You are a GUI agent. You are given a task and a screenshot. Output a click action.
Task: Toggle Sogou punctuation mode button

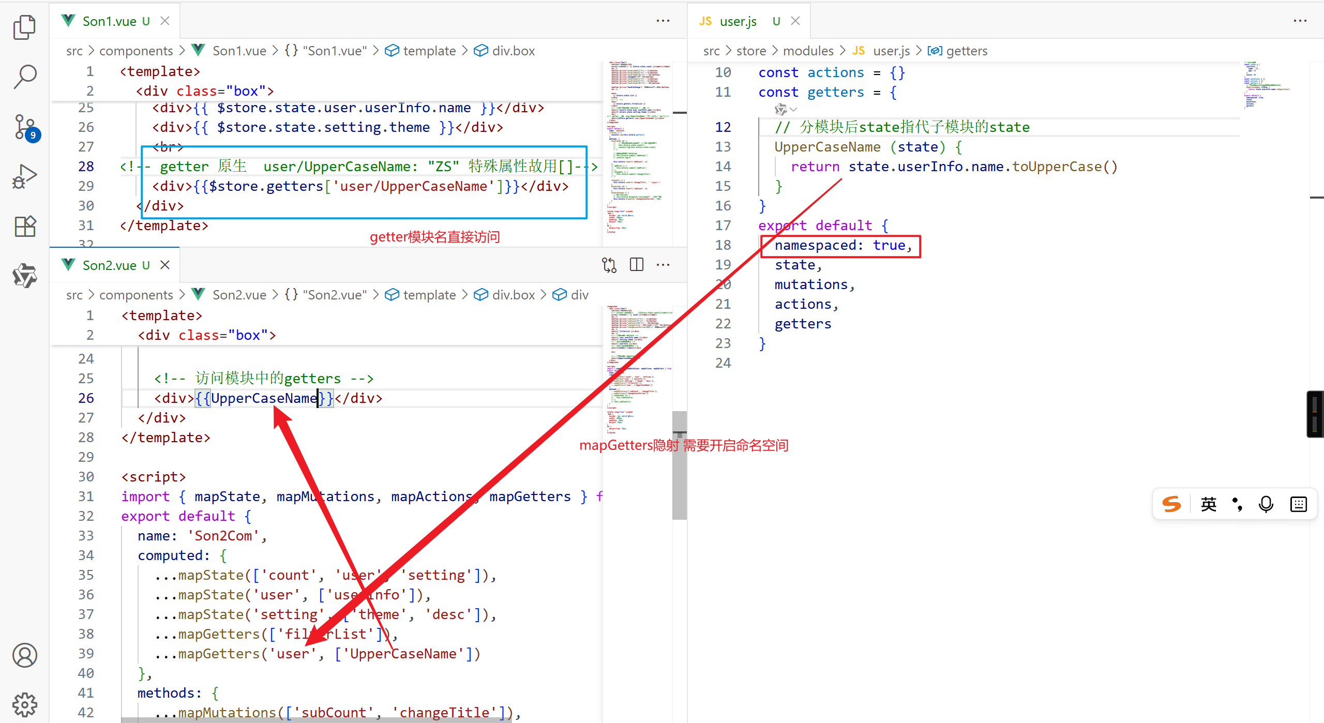pyautogui.click(x=1237, y=504)
